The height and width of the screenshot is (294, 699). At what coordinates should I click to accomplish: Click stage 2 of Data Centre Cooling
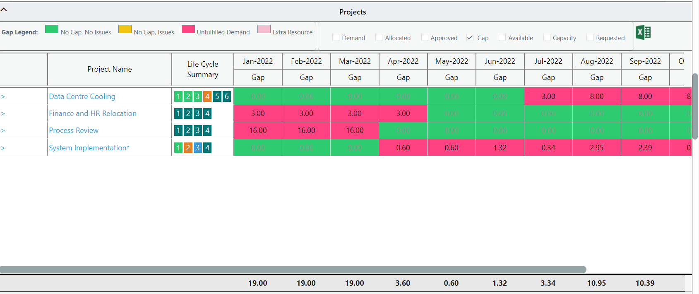coord(188,96)
